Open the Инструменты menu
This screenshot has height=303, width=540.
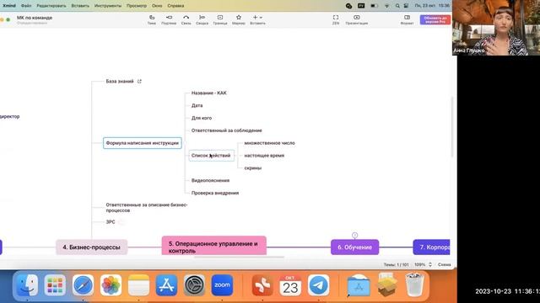(x=108, y=6)
